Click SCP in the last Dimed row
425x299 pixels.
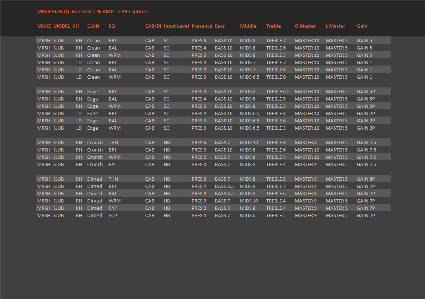tap(113, 216)
